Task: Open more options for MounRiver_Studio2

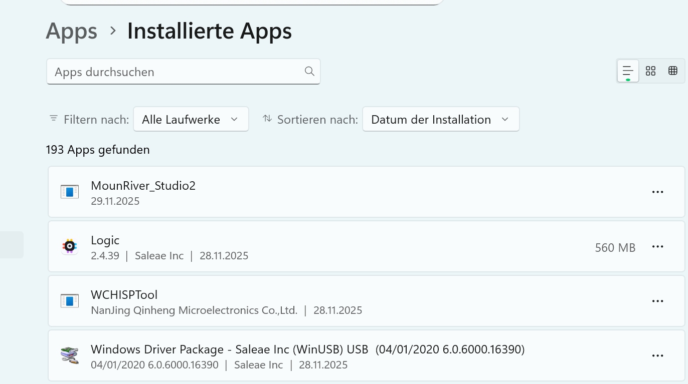Action: [657, 192]
